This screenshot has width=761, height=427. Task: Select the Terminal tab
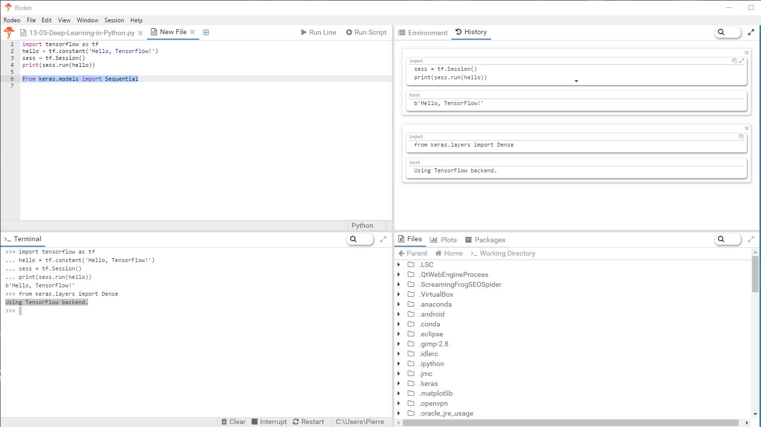point(23,239)
